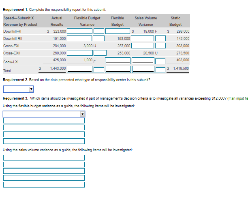Click Downhill-RII sales volume variance amount field
The height and width of the screenshot is (198, 248).
(143, 38)
